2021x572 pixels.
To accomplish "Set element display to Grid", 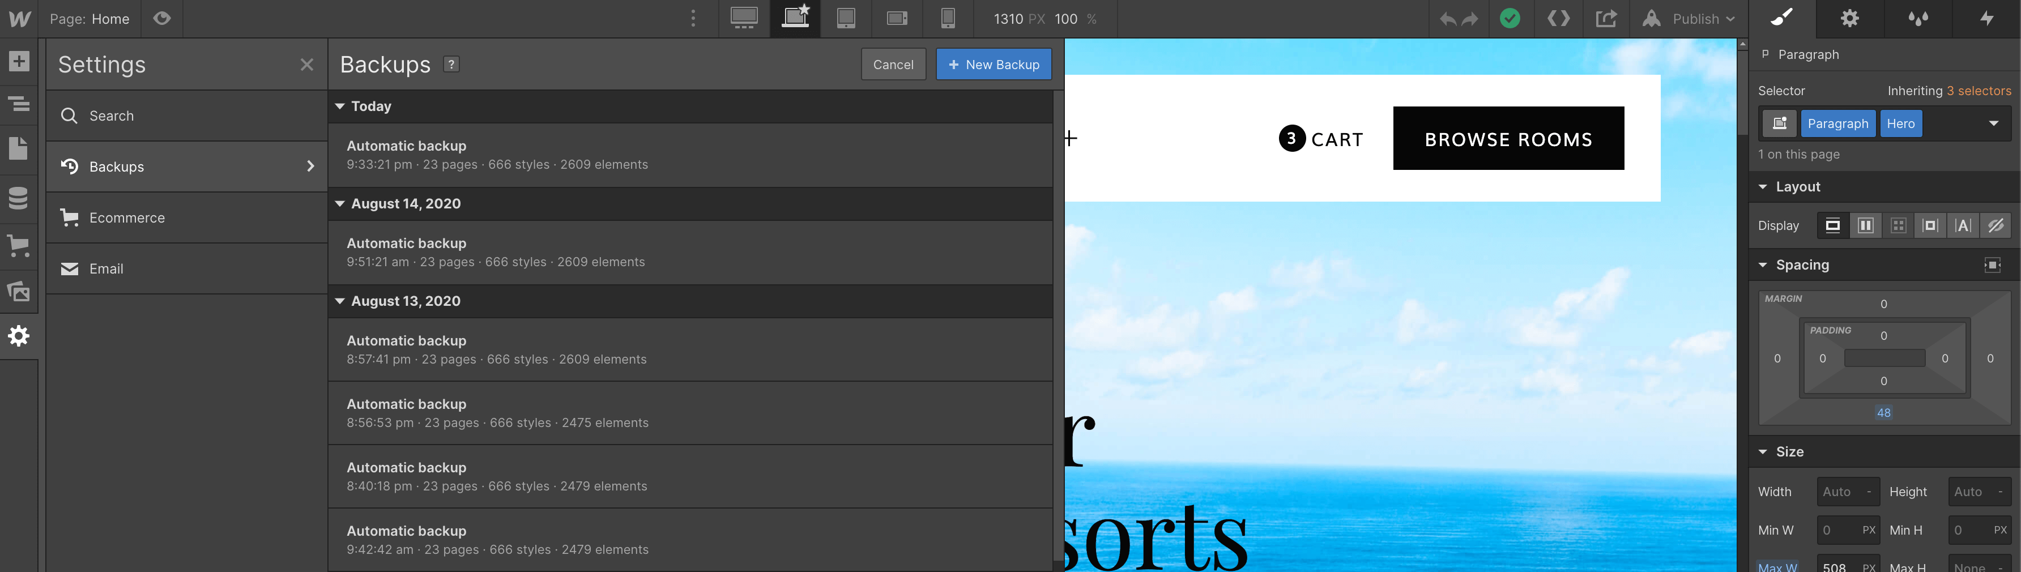I will coord(1899,225).
